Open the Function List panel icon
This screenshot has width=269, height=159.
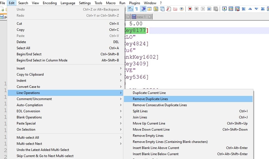point(169,9)
